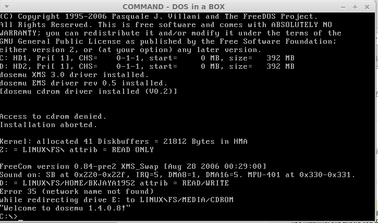Click the 'Error 35 (network name not found)' line
This screenshot has width=378, height=223.
(x=77, y=191)
